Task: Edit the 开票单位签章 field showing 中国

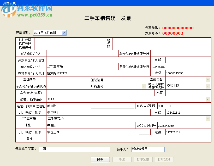Action: 74,149
